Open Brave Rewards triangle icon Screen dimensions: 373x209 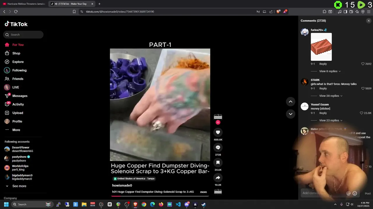285,12
